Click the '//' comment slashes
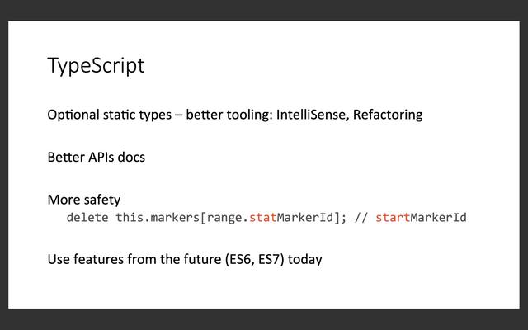The width and height of the screenshot is (528, 330). (x=361, y=218)
